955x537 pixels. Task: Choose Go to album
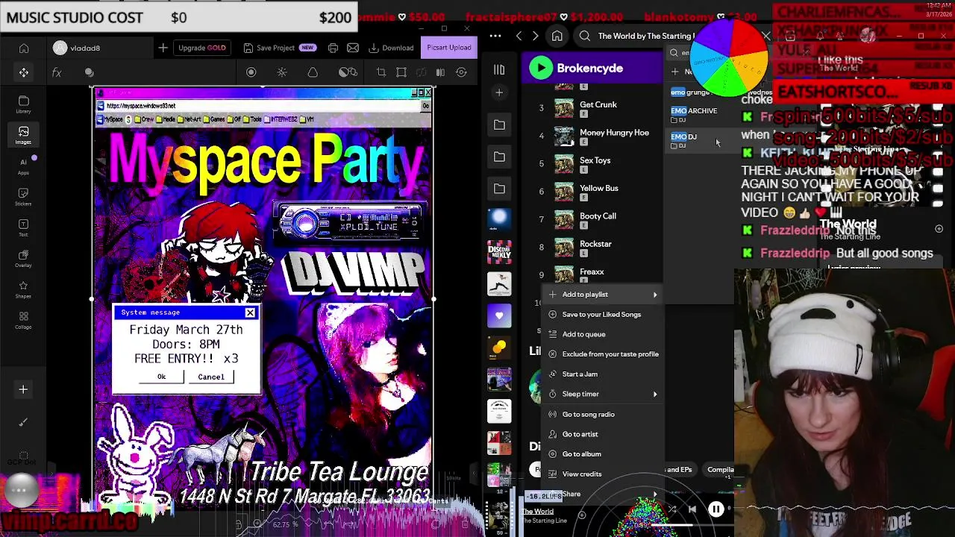(604, 453)
